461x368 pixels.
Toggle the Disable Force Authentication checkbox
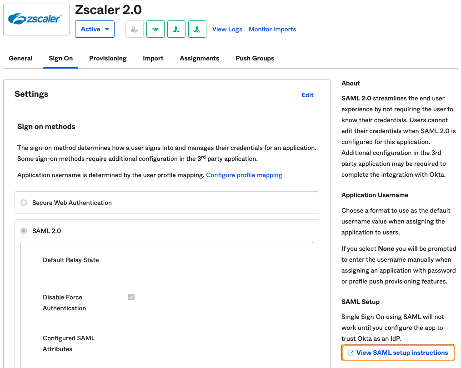pyautogui.click(x=131, y=297)
